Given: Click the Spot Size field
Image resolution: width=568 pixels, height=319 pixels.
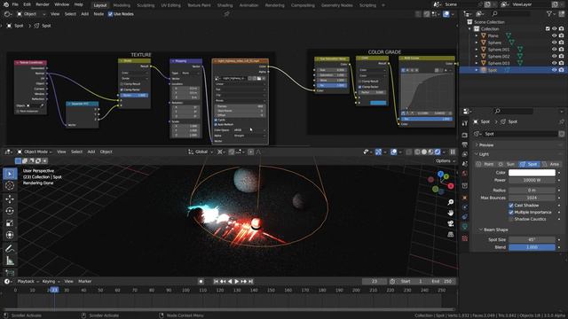Looking at the screenshot, I should point(532,240).
